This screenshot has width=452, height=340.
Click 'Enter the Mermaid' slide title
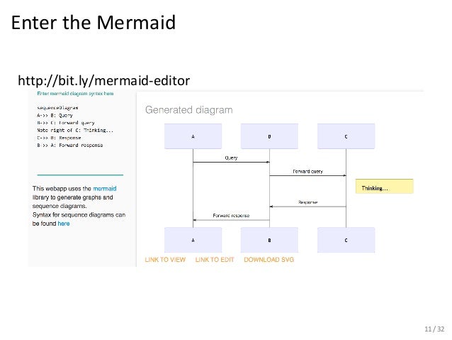pyautogui.click(x=94, y=22)
